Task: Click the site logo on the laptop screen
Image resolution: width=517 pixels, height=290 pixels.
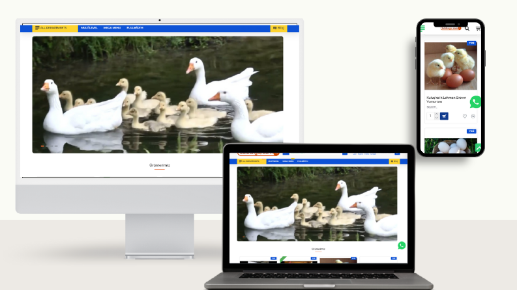Action: point(258,153)
